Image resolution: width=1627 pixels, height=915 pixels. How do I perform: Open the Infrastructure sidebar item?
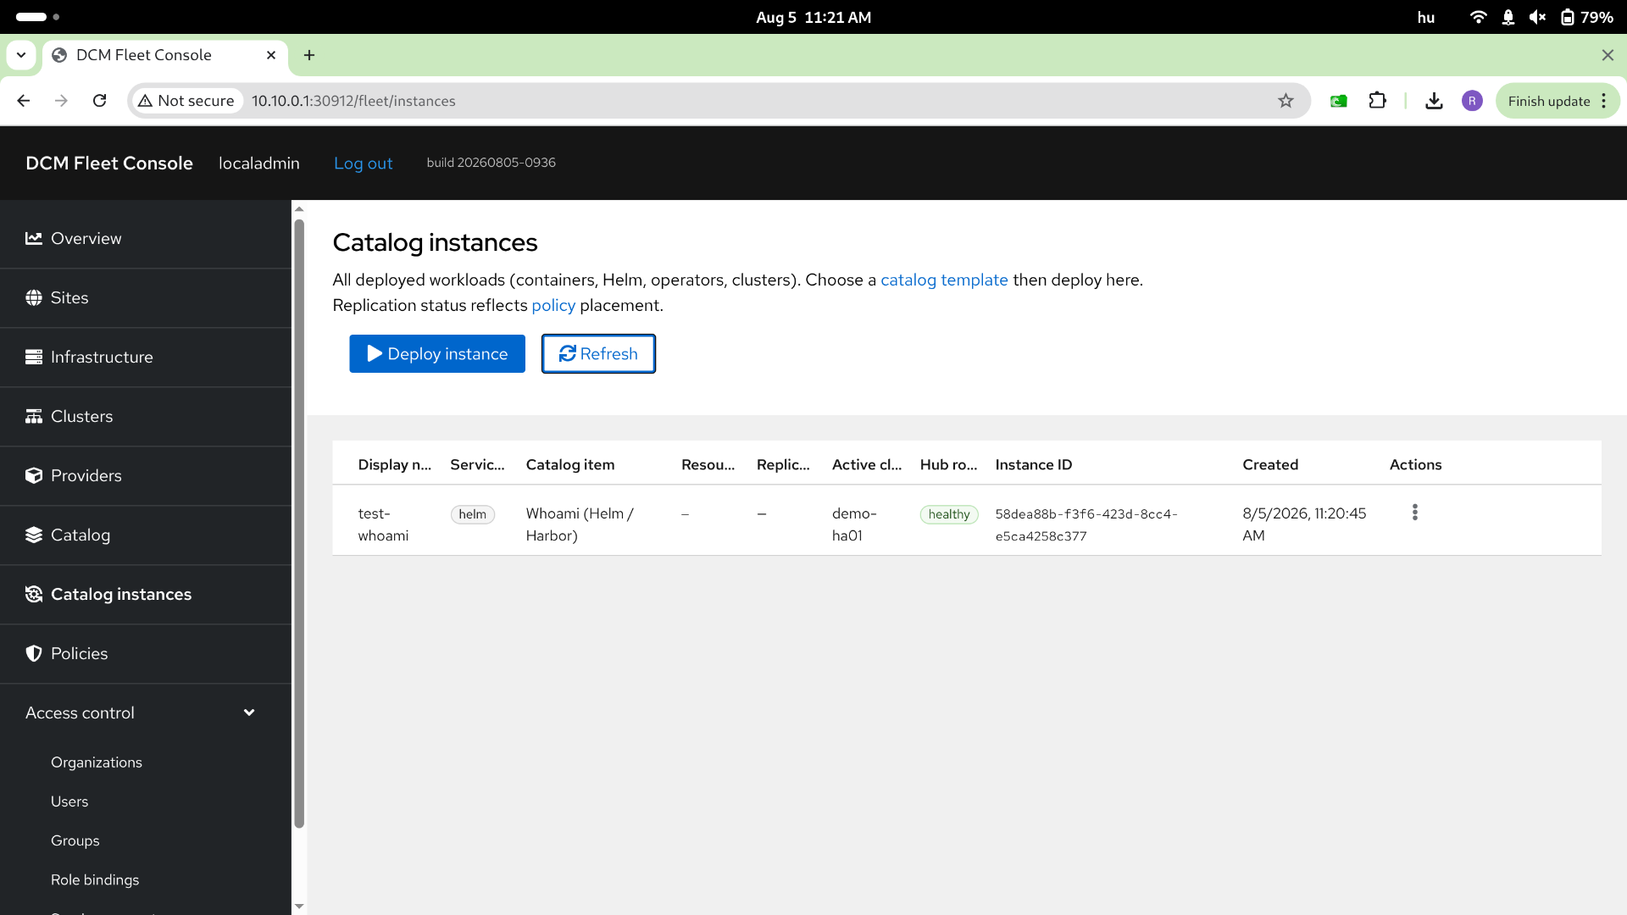click(146, 357)
